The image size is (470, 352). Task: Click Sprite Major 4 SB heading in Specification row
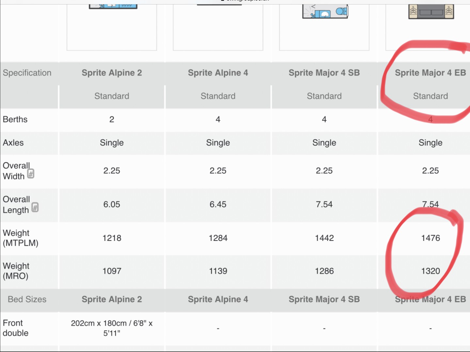pos(324,73)
